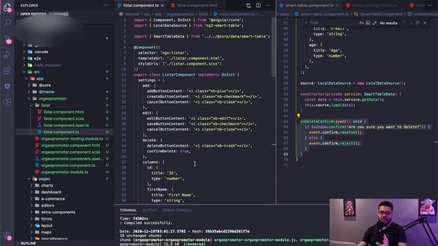Screen dimensions: 438x246
Task: Click the left editor vertical scrollbar
Action: tap(274, 47)
